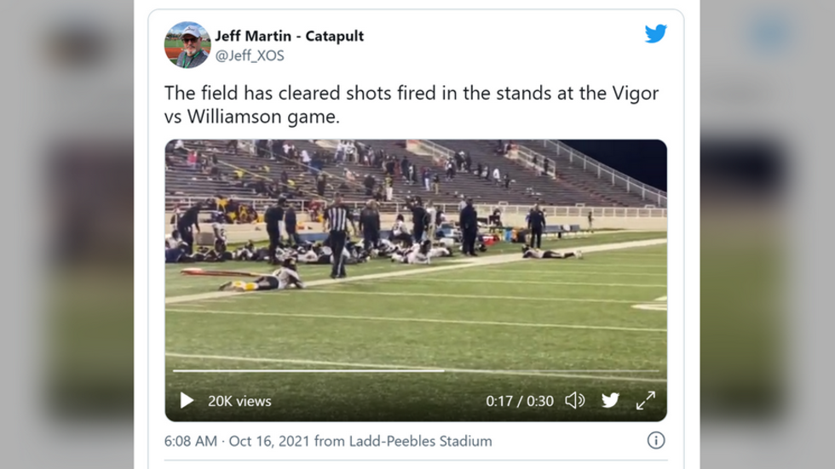Click the 0:17 / 0:30 time display
Image resolution: width=835 pixels, height=469 pixels.
pos(520,401)
